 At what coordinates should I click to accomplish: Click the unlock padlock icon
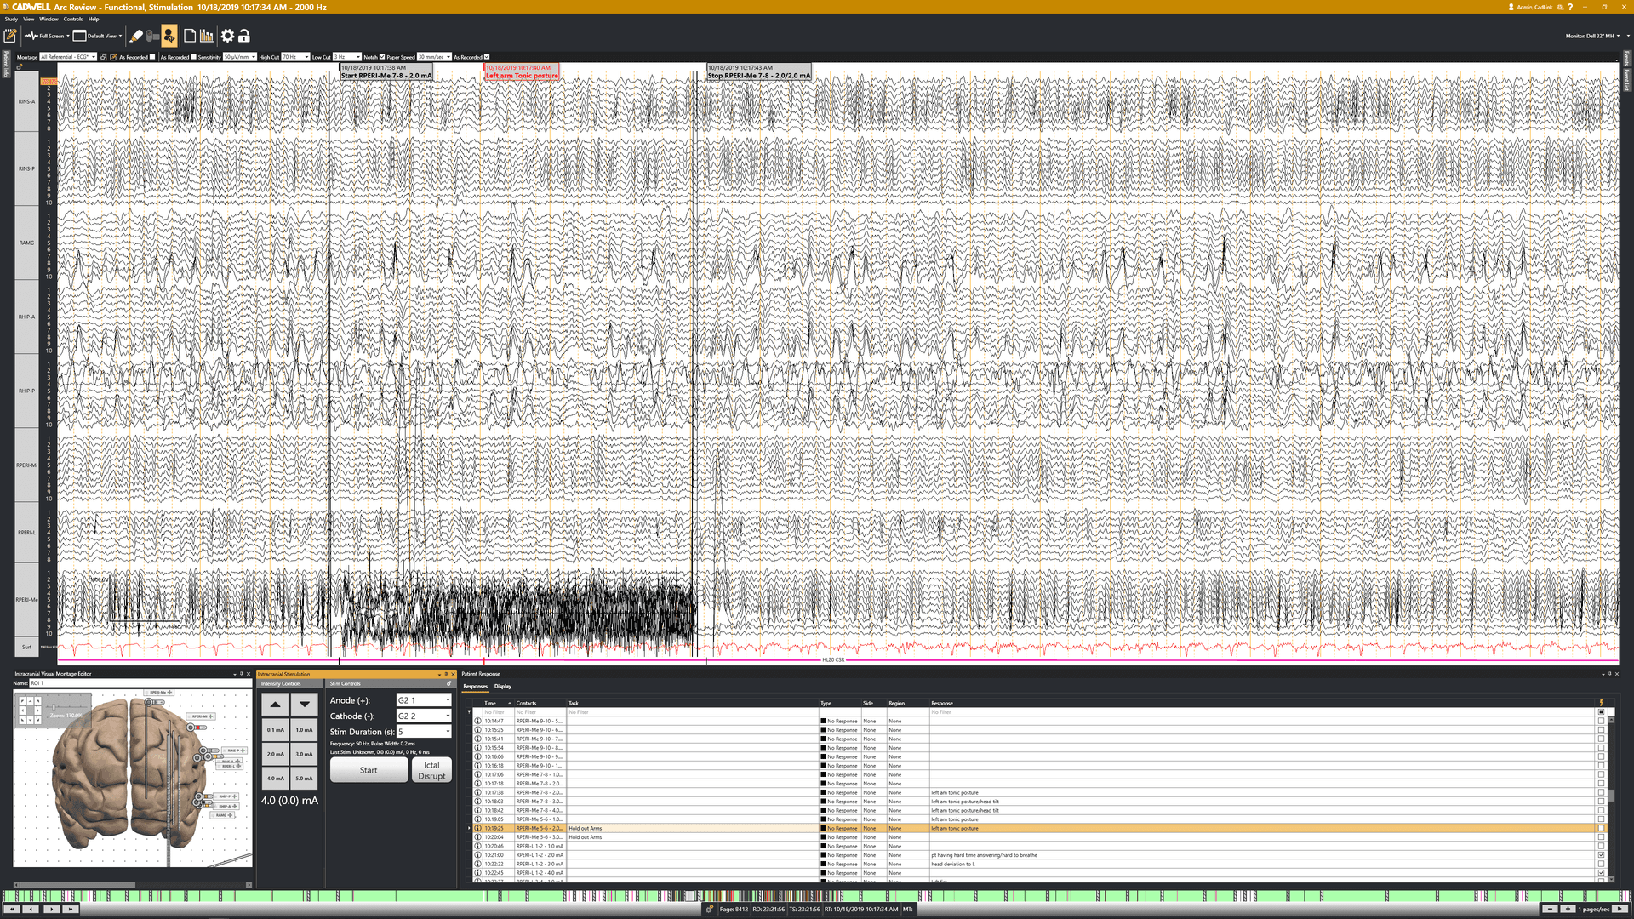point(244,36)
